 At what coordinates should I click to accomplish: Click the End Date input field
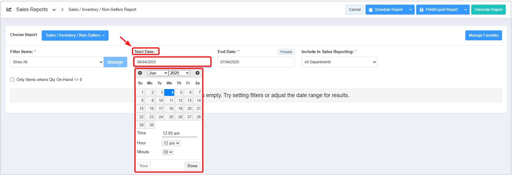point(256,62)
